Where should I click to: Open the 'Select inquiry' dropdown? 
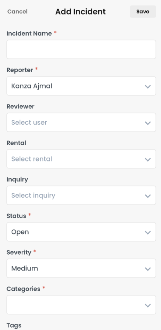pos(81,195)
